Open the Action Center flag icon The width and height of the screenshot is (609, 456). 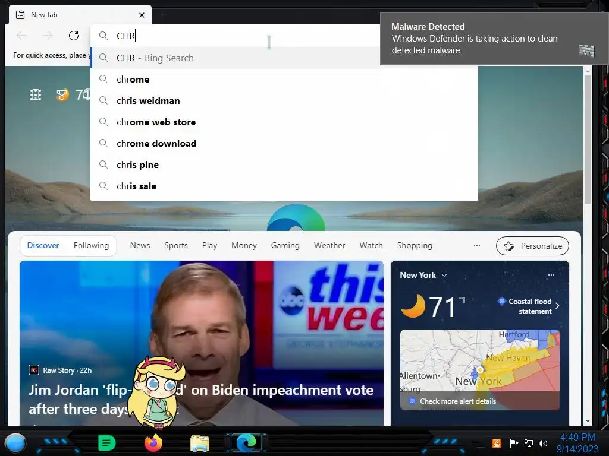click(x=514, y=443)
